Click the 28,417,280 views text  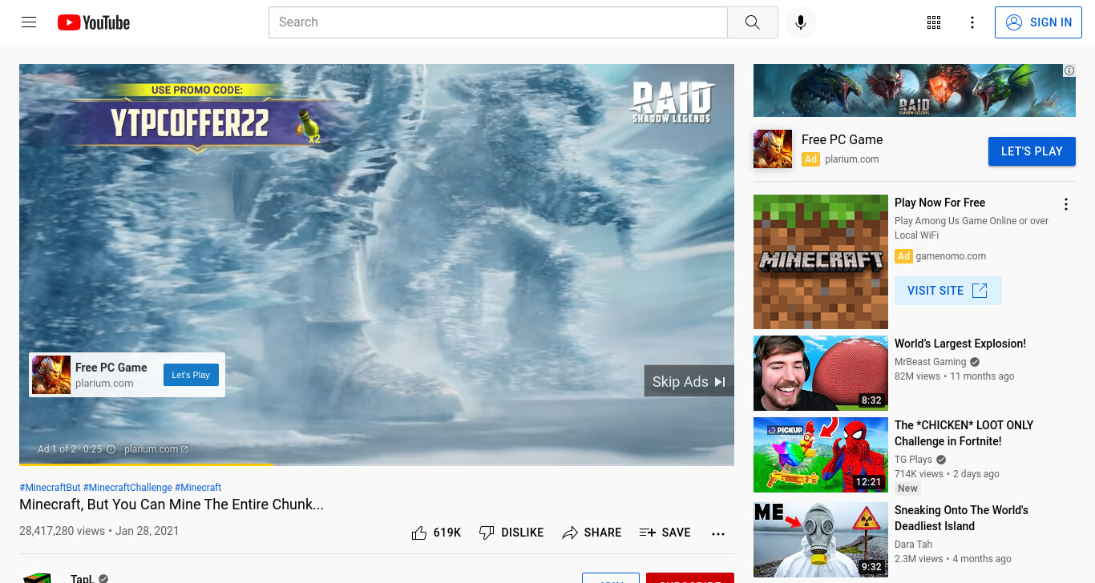pos(62,531)
